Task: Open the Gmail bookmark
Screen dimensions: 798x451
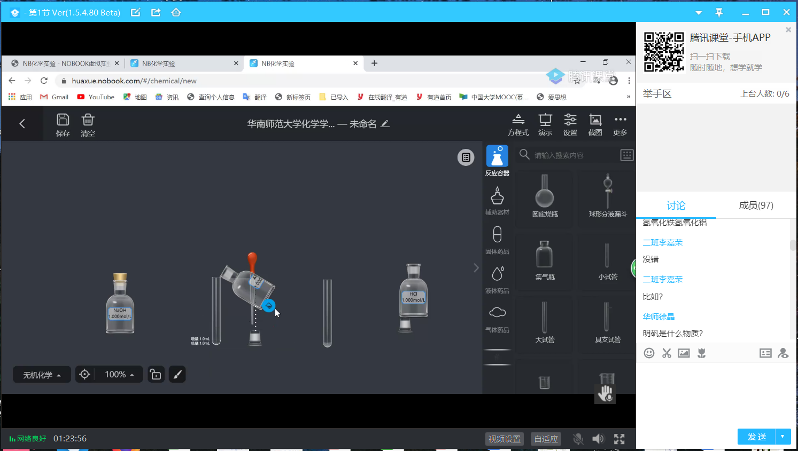Action: [x=55, y=97]
